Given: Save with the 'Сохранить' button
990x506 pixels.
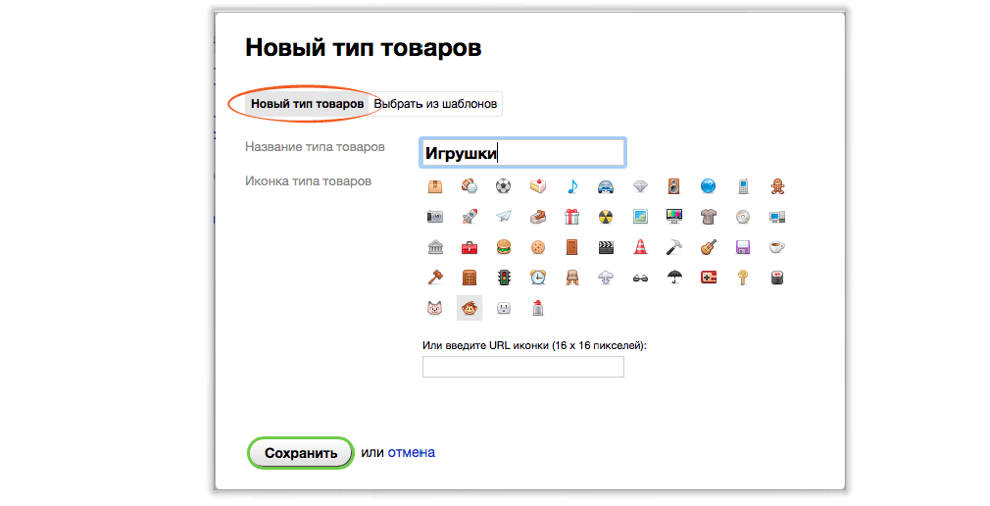Looking at the screenshot, I should pos(301,453).
